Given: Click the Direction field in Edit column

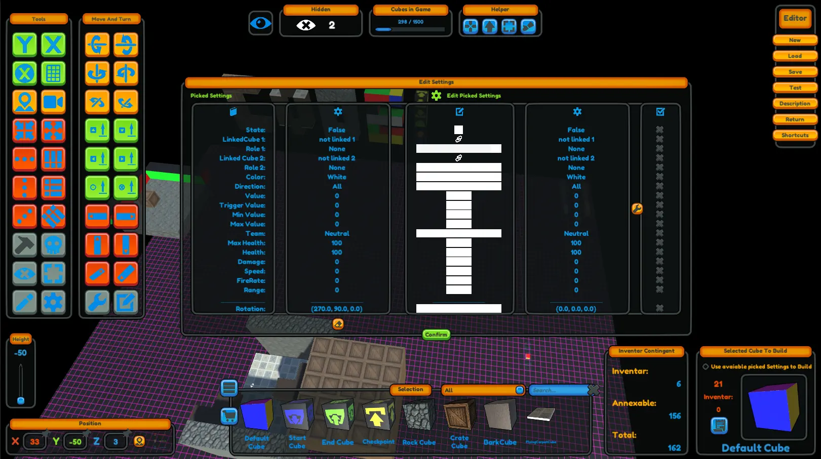Looking at the screenshot, I should tap(459, 186).
